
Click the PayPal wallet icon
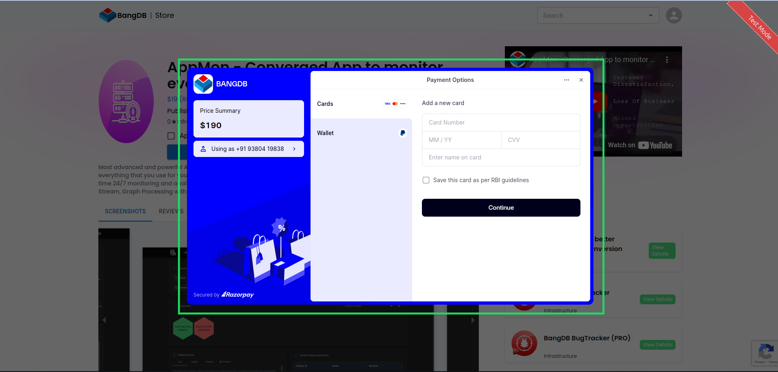(402, 133)
